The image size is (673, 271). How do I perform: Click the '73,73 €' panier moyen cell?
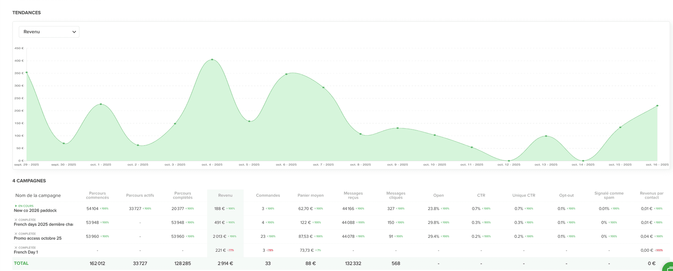click(x=307, y=250)
